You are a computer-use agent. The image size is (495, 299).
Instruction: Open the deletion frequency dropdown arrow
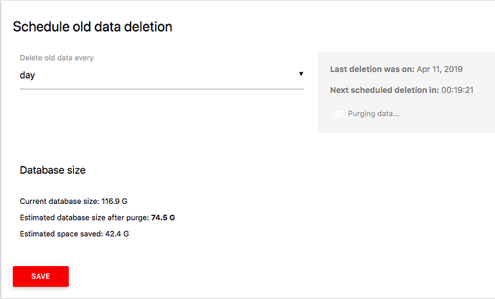301,74
